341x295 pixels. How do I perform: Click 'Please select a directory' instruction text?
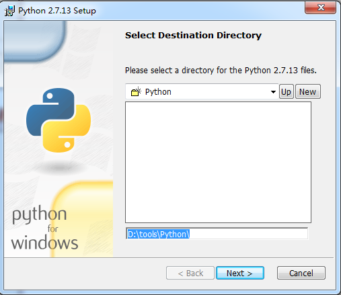coord(221,71)
